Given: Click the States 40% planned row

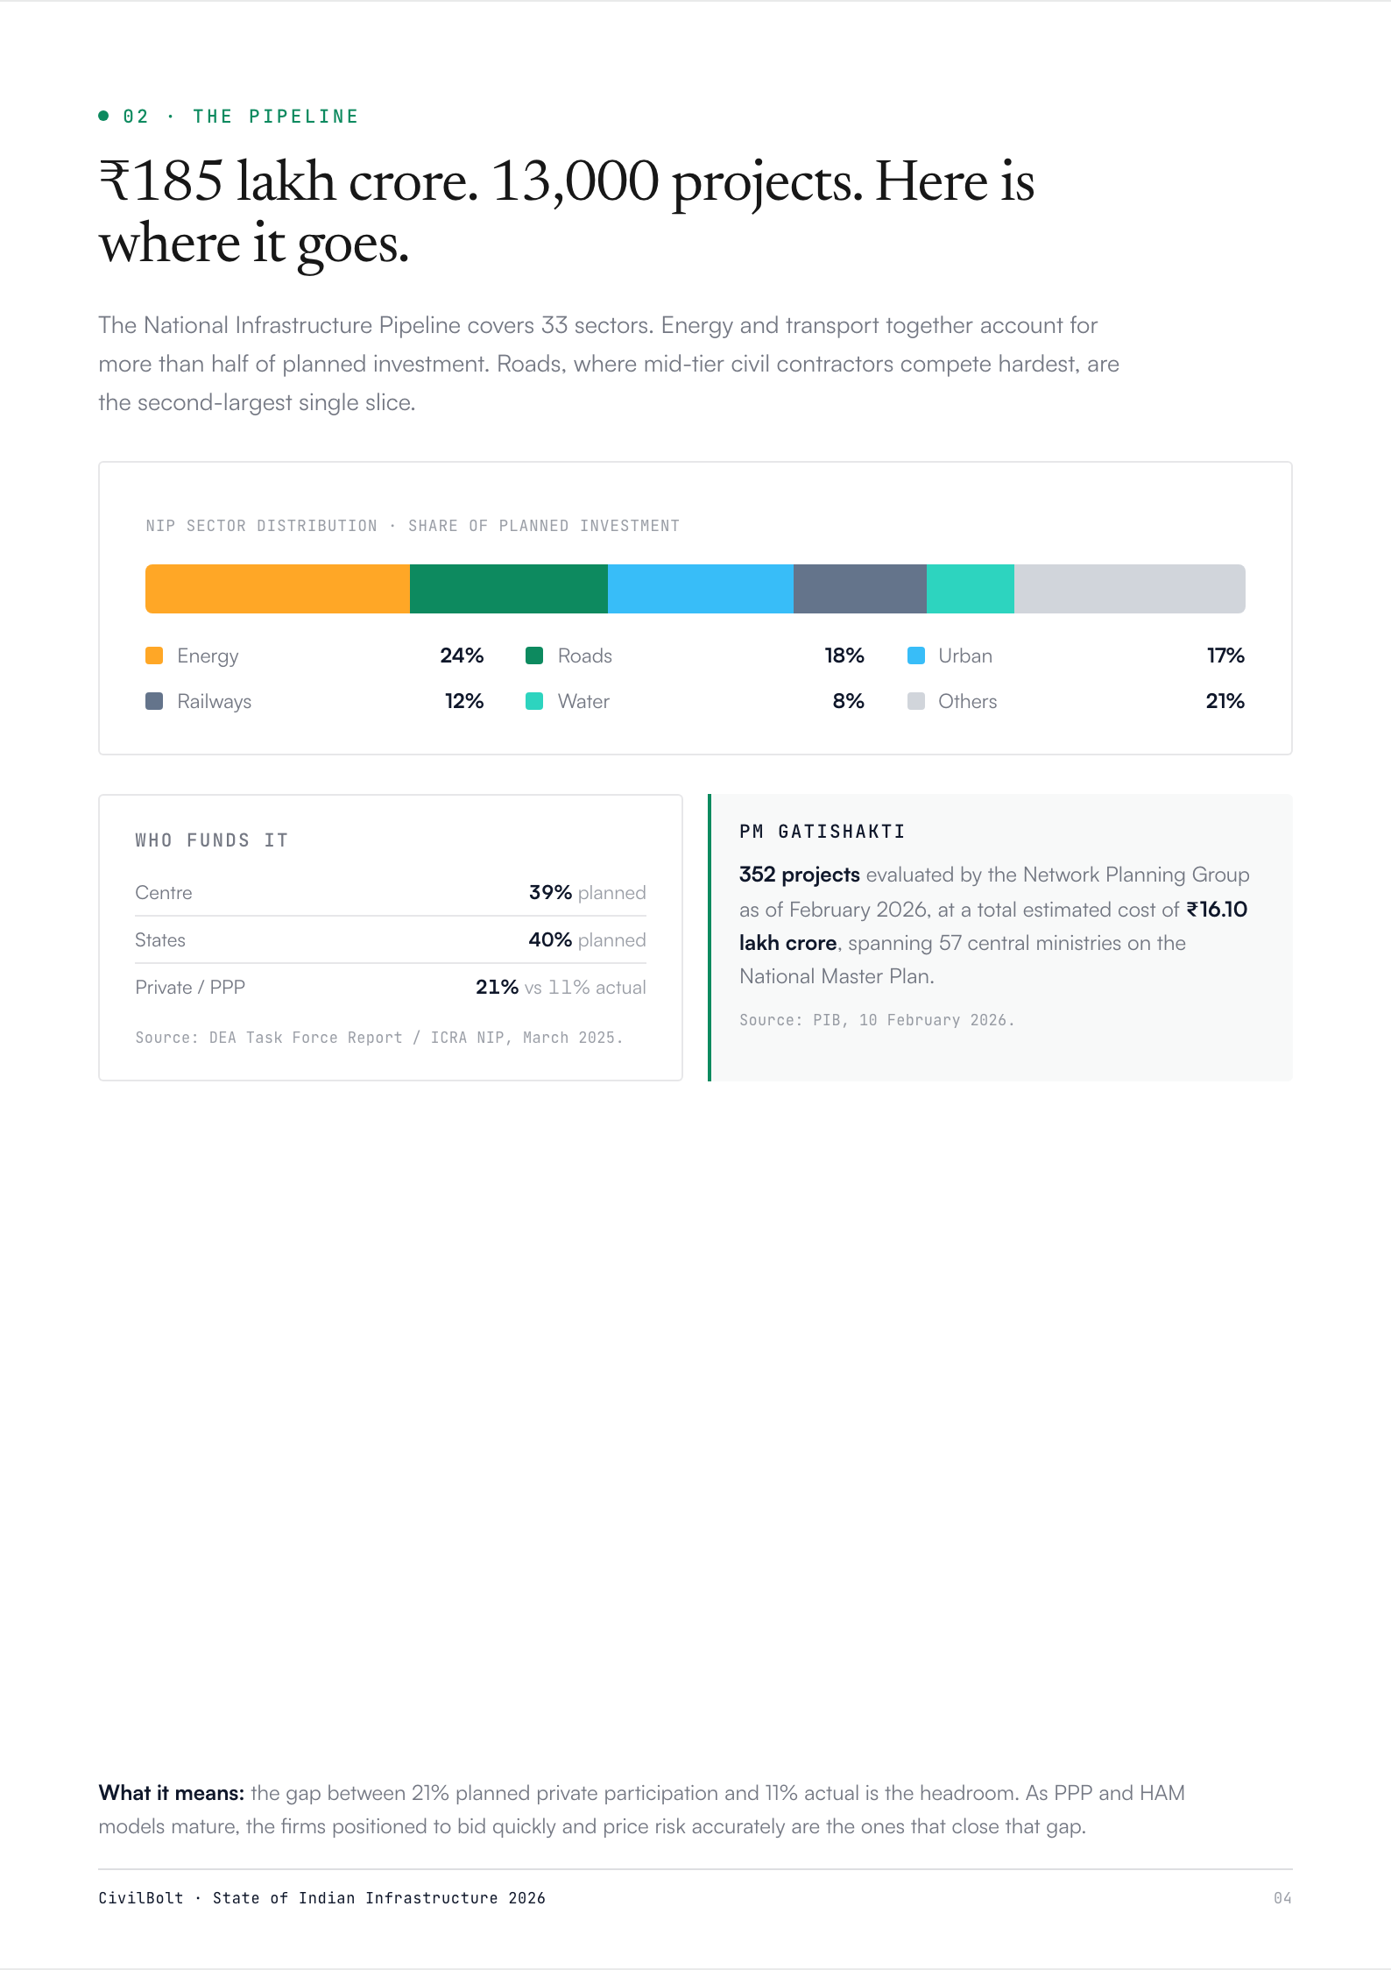Looking at the screenshot, I should pyautogui.click(x=391, y=940).
